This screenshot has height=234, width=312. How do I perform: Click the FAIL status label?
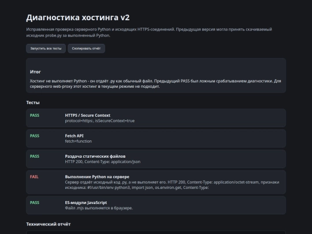click(34, 177)
